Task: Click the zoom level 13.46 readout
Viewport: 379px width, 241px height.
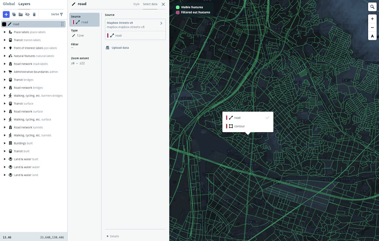Action: tap(7, 237)
